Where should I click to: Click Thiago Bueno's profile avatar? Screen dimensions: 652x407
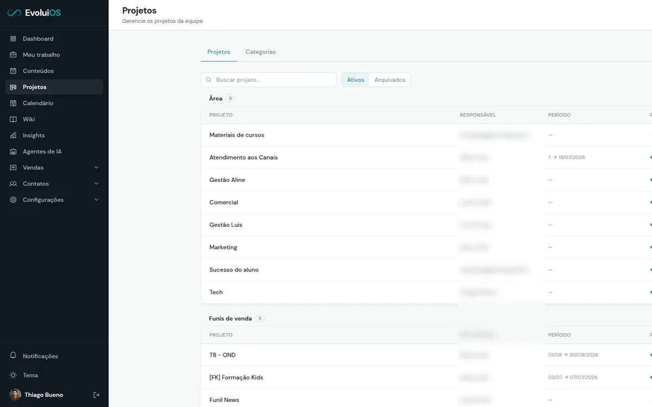click(15, 395)
